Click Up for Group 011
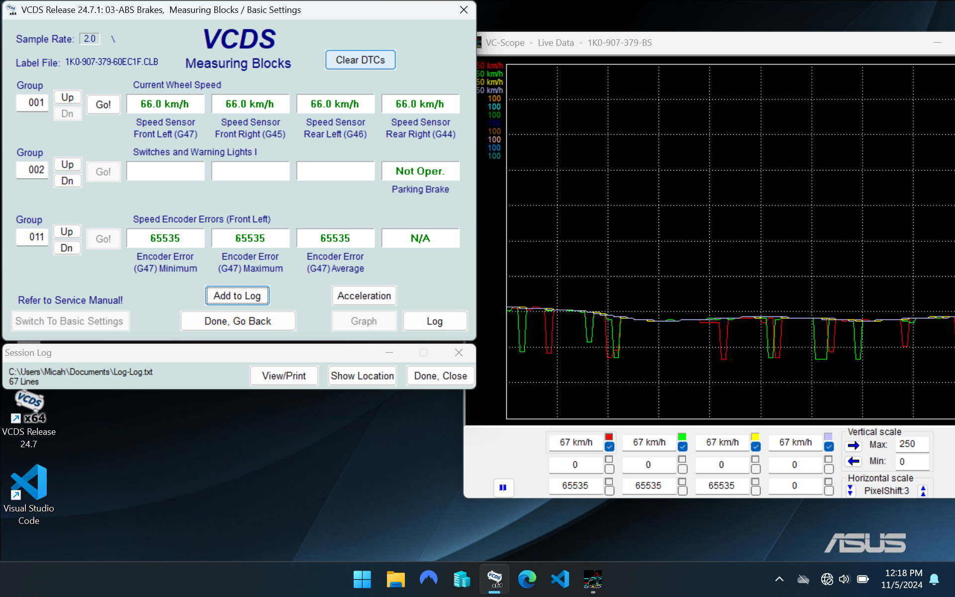The image size is (955, 597). coord(67,231)
